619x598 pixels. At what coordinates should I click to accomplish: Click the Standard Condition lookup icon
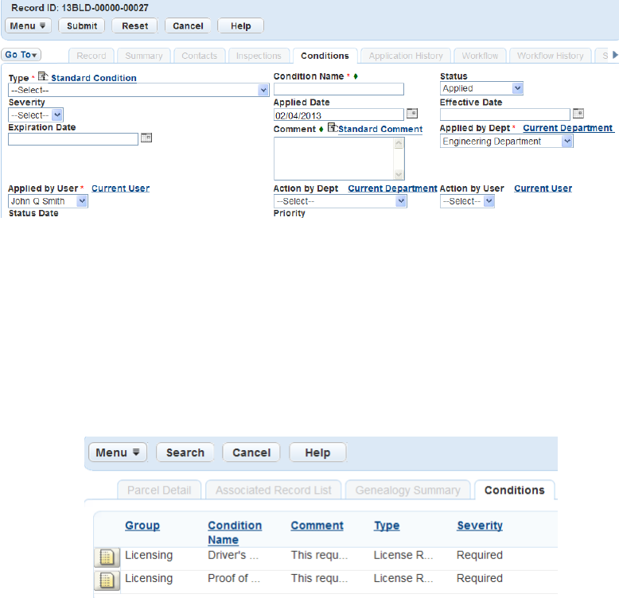click(43, 76)
